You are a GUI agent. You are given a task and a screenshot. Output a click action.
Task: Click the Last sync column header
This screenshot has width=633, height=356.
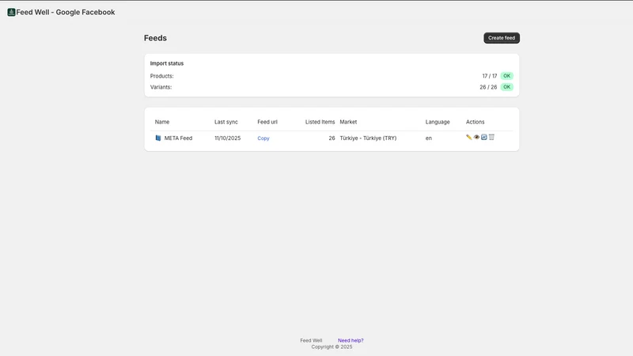[226, 122]
